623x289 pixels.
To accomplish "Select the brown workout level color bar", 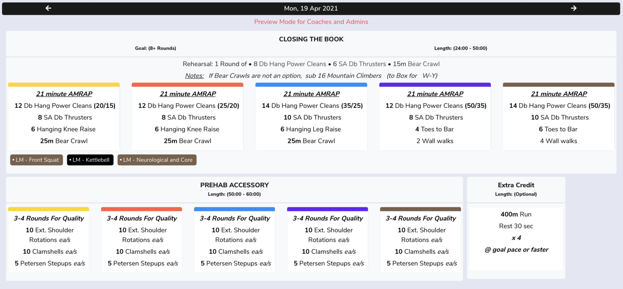I will tap(559, 85).
